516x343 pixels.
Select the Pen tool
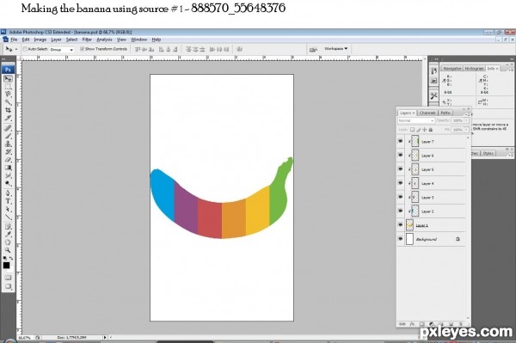click(8, 193)
